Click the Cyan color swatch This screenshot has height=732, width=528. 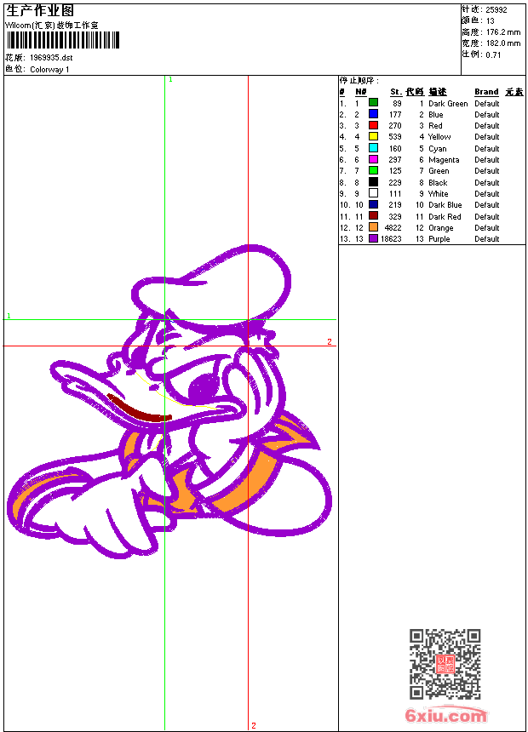373,148
